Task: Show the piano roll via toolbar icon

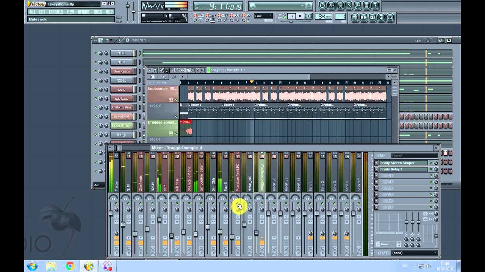Action: [372, 17]
